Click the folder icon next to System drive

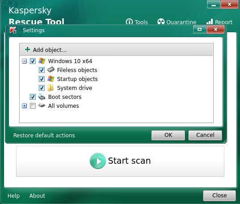click(x=50, y=88)
